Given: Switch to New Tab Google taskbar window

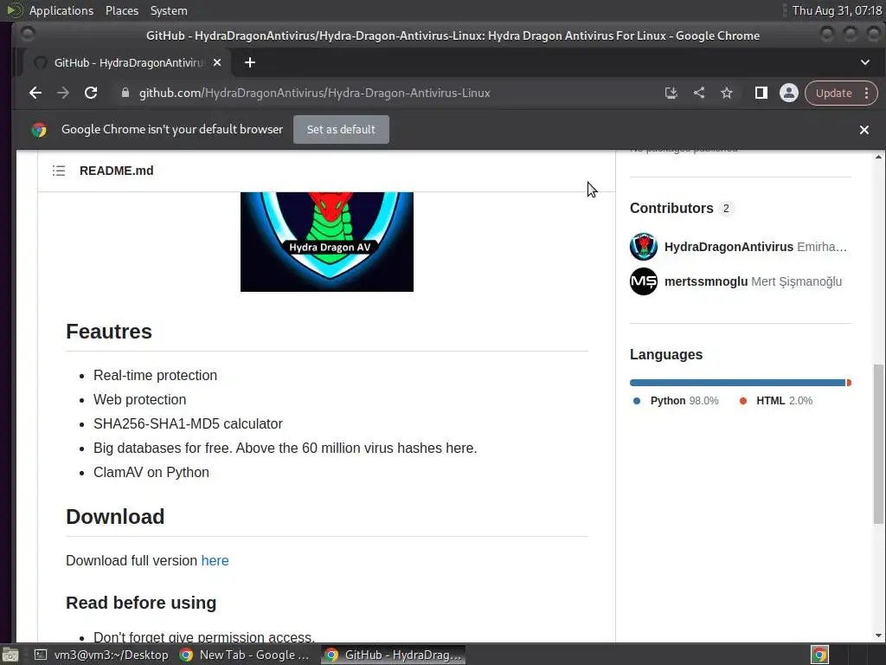Looking at the screenshot, I should click(x=244, y=655).
